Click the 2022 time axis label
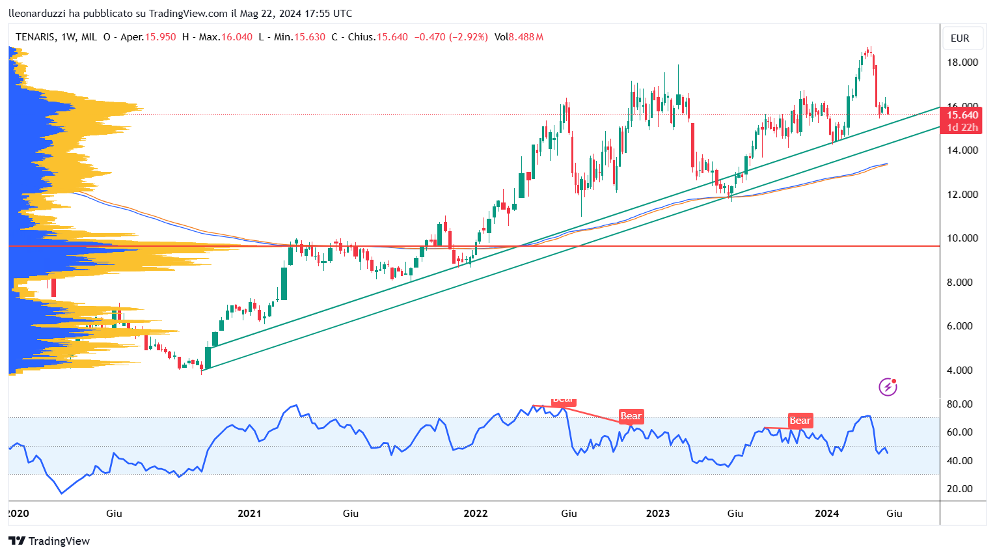 tap(476, 514)
